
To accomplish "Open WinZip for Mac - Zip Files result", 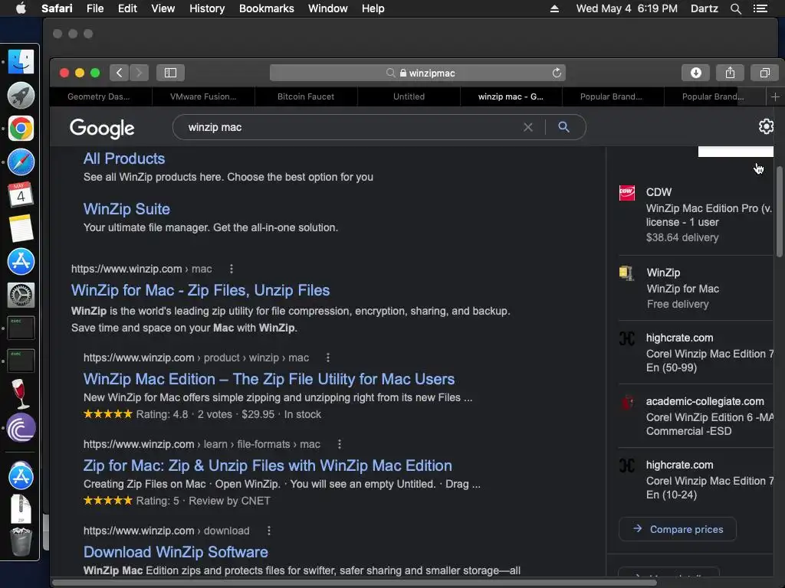I will pyautogui.click(x=200, y=290).
